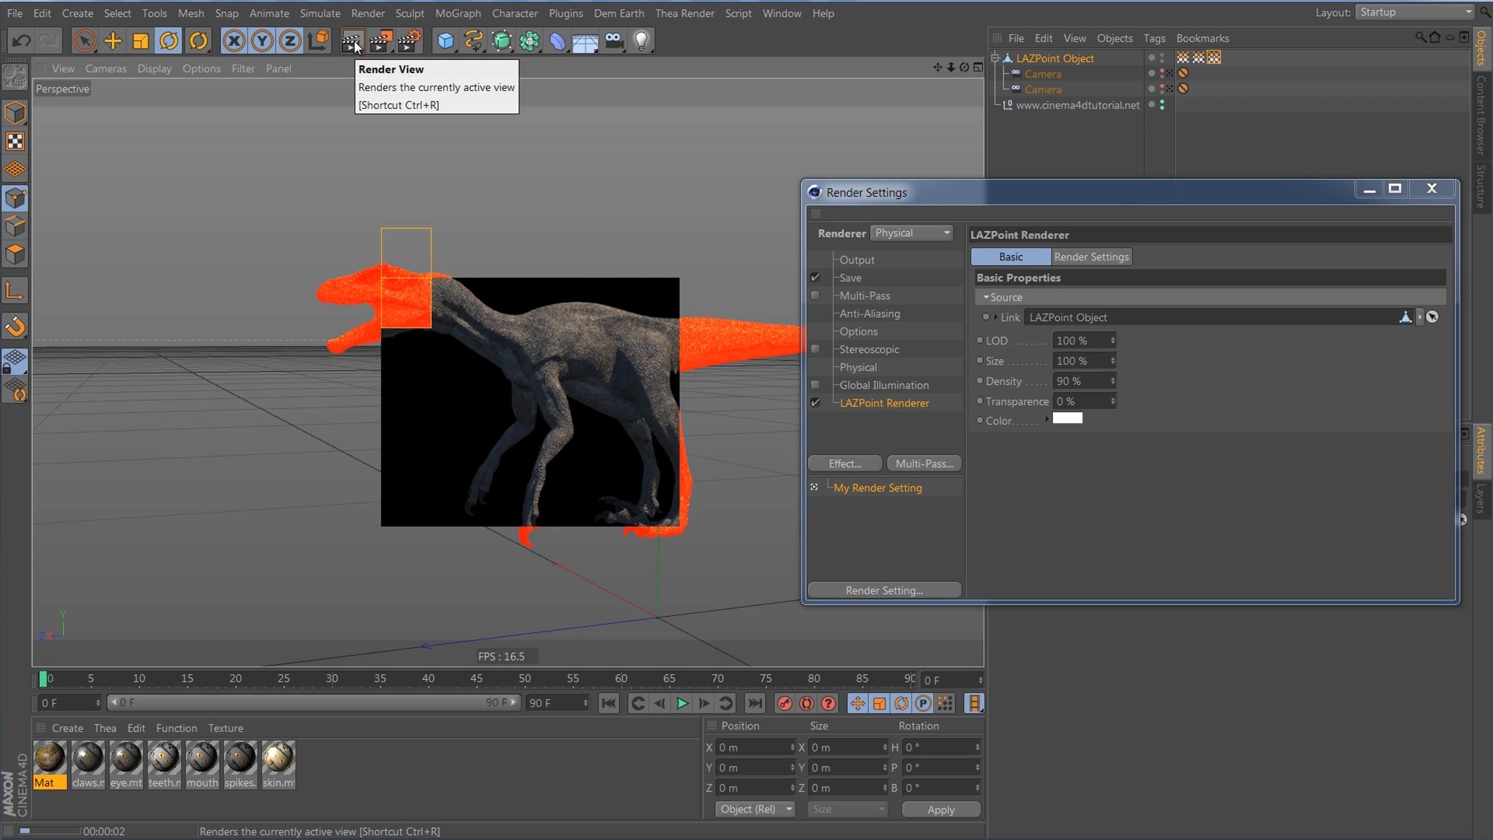Toggle Global Illumination checkbox

[x=815, y=385]
